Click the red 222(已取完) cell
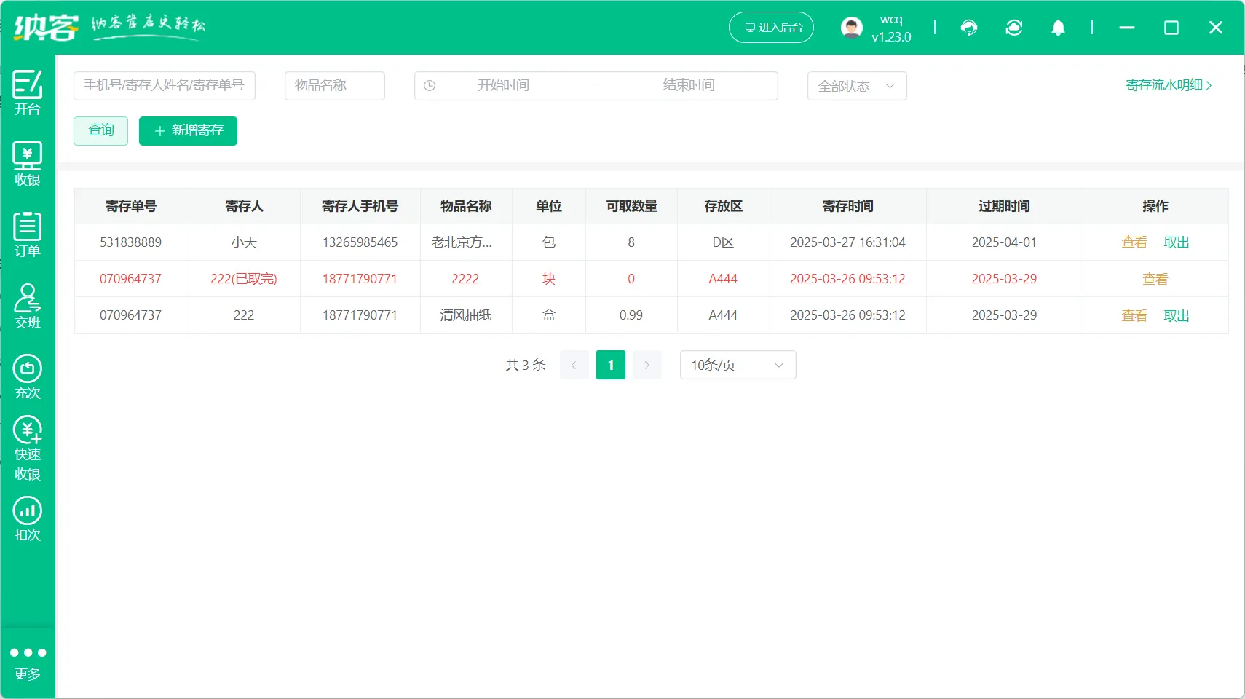 (x=244, y=279)
